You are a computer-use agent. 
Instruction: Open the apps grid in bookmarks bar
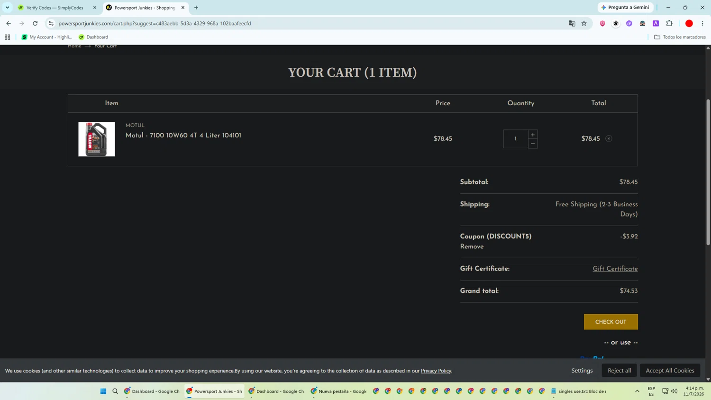pyautogui.click(x=7, y=37)
